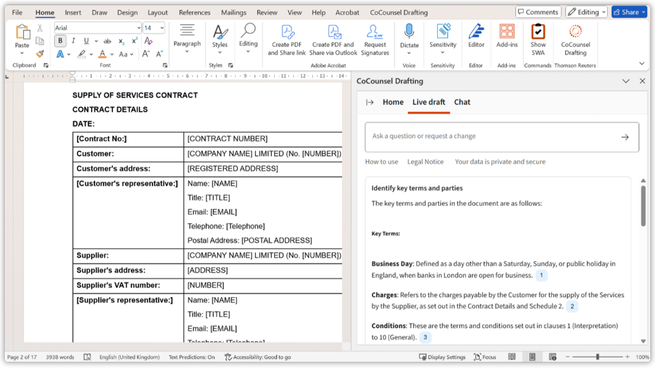655x368 pixels.
Task: Click the Copy icon in Clipboard group
Action: pos(40,41)
